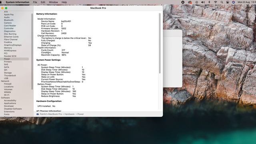Screen dimensions: 256x144
Task: Click the Bluetooth menu bar icon
Action: 209,2
